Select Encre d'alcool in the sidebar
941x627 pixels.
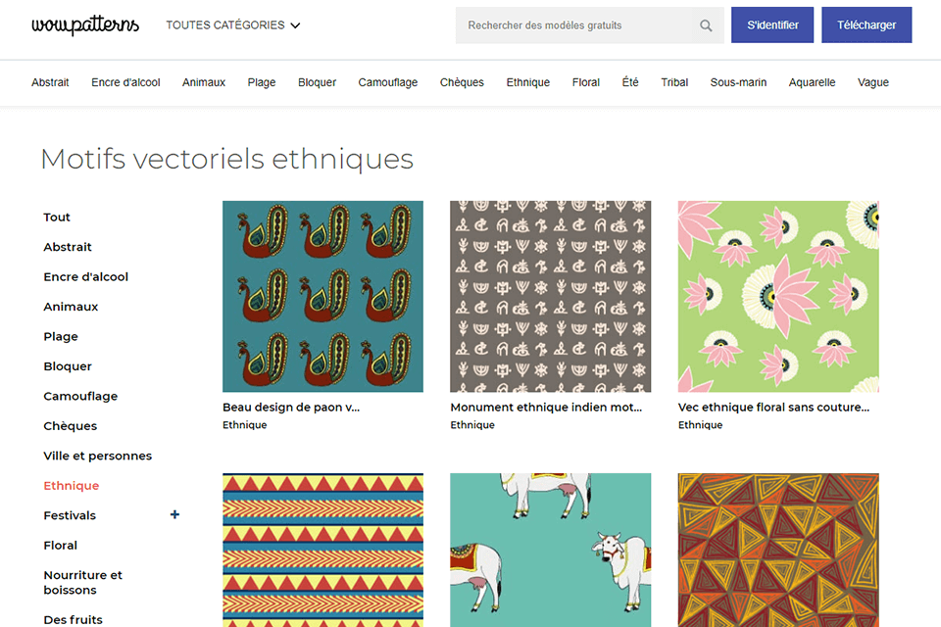pyautogui.click(x=86, y=276)
